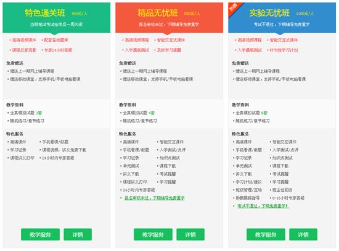339x251 pixels.
Task: Click the 课程反复观看 feature
Action: (x=24, y=50)
